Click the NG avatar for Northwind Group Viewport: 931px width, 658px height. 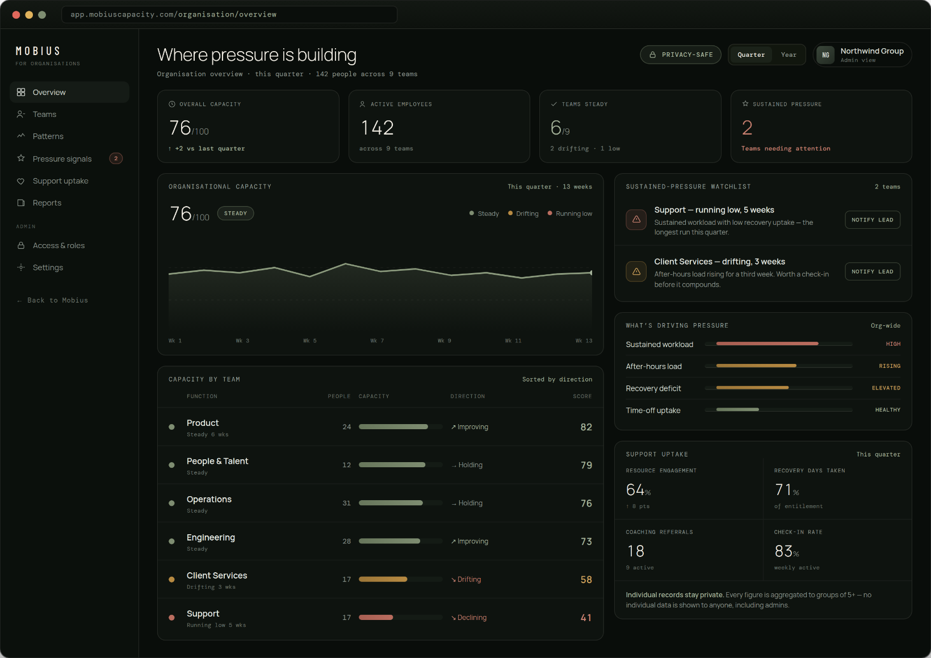(x=825, y=55)
